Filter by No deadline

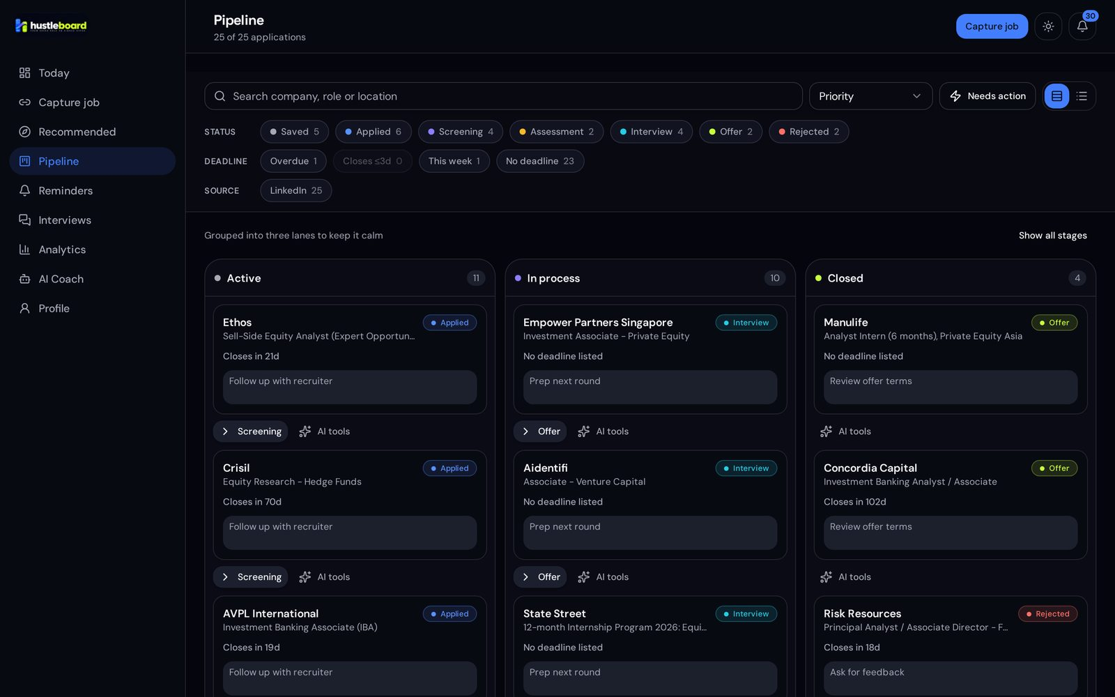coord(540,161)
